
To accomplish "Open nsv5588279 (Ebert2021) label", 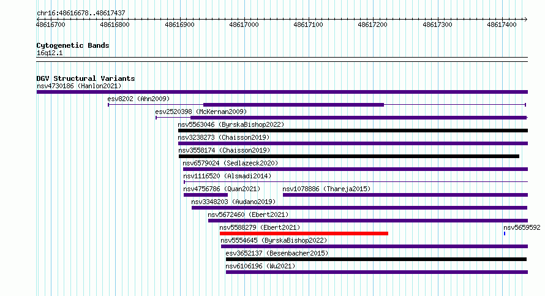I will pyautogui.click(x=260, y=227).
